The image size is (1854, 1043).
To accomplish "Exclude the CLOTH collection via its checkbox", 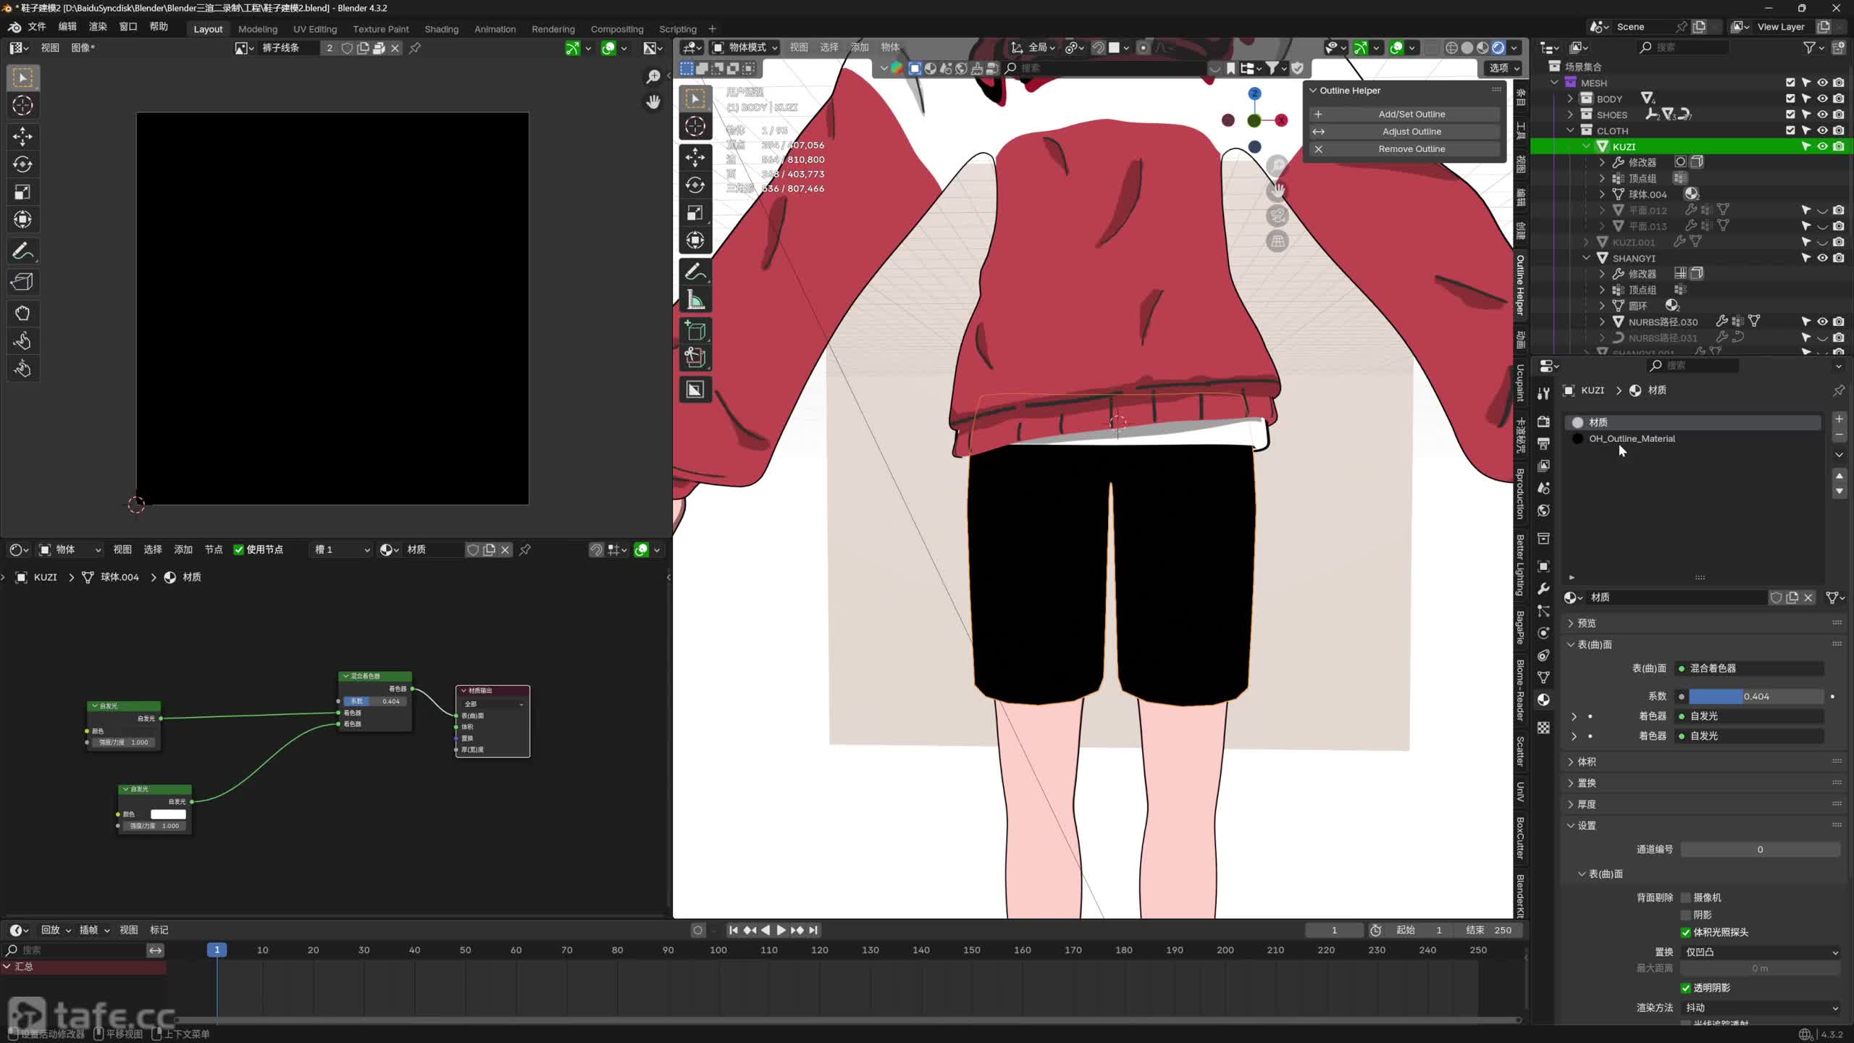I will (x=1790, y=130).
